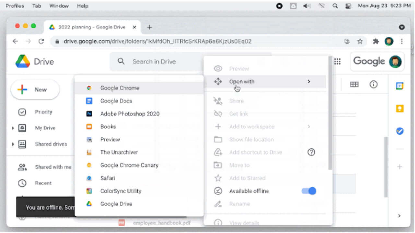Open Google Calendar from the side panel
The image size is (415, 233).
pos(399,86)
